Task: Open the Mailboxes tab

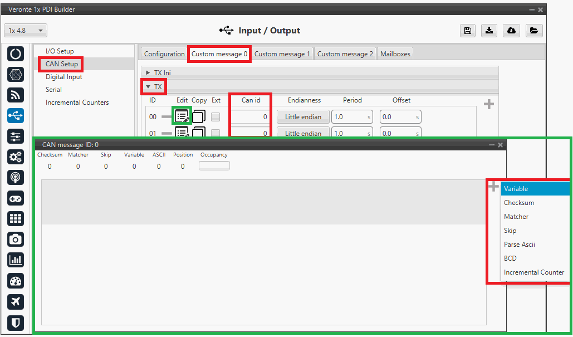Action: click(395, 54)
